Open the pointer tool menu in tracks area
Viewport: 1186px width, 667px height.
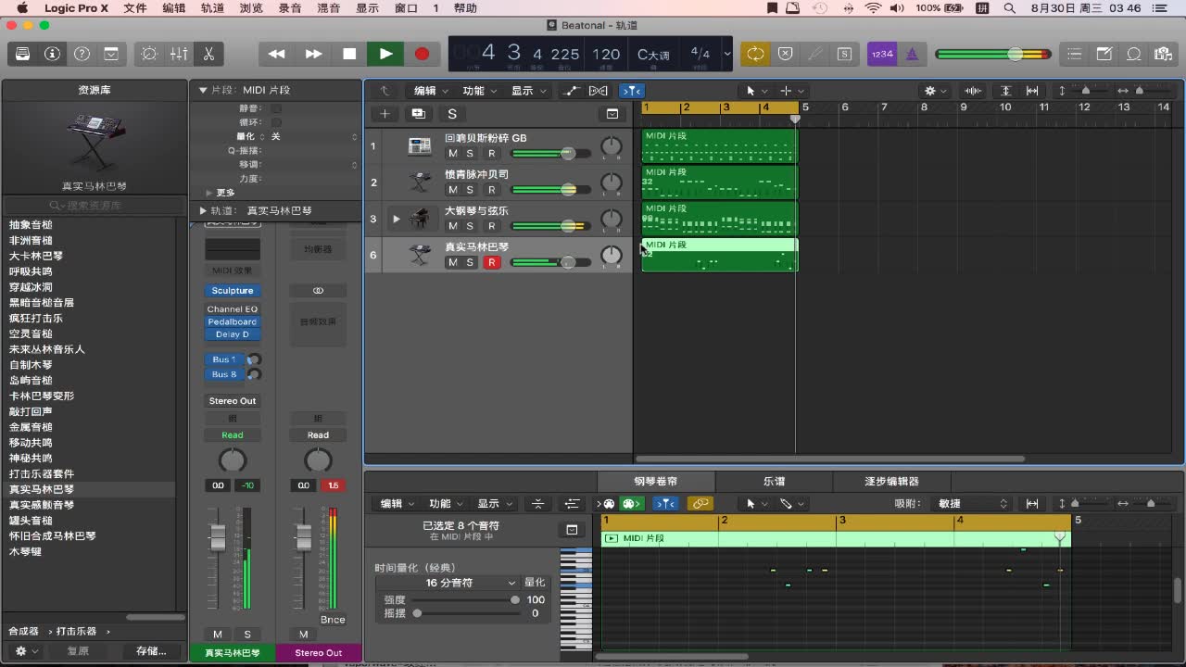click(757, 91)
